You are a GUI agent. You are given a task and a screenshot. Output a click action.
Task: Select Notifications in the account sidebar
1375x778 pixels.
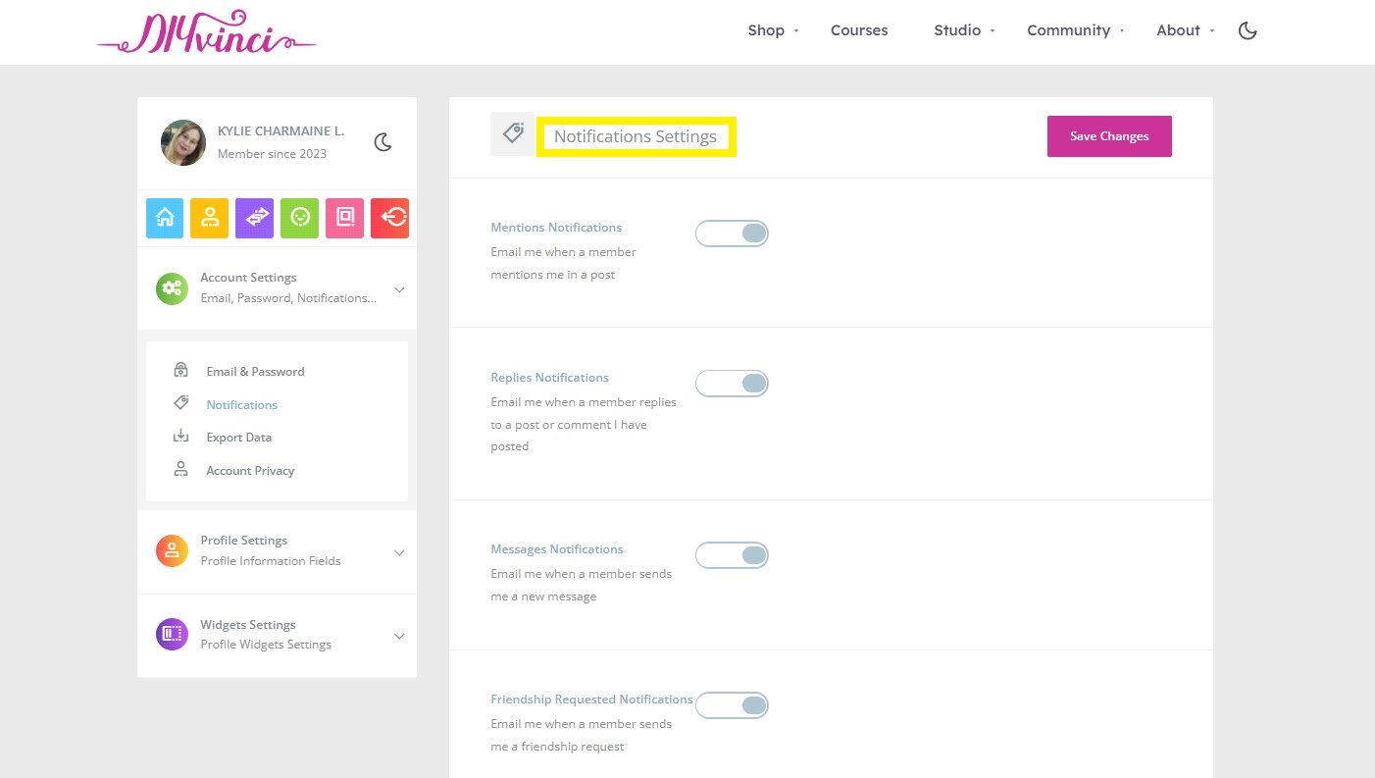(241, 405)
